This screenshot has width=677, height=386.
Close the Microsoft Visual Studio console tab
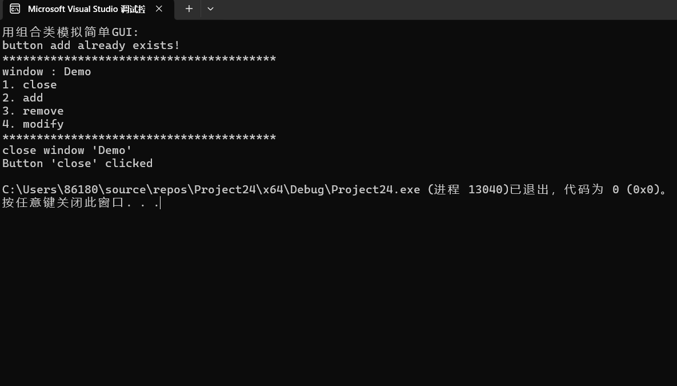[159, 9]
